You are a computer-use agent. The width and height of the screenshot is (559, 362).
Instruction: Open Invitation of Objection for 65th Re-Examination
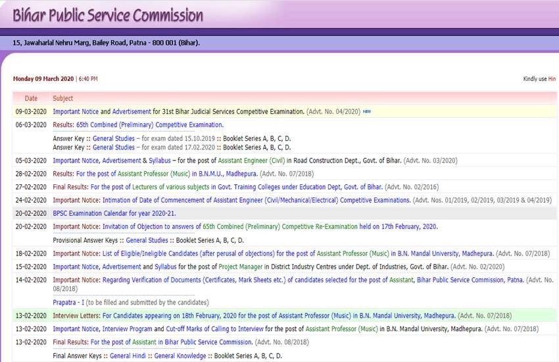(x=270, y=226)
